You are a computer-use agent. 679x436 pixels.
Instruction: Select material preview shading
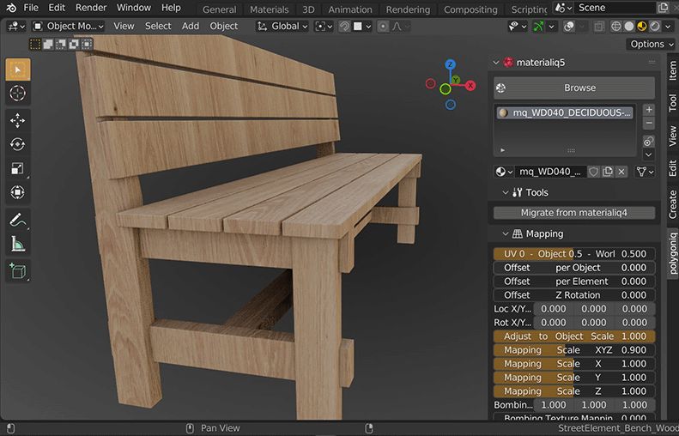(642, 27)
